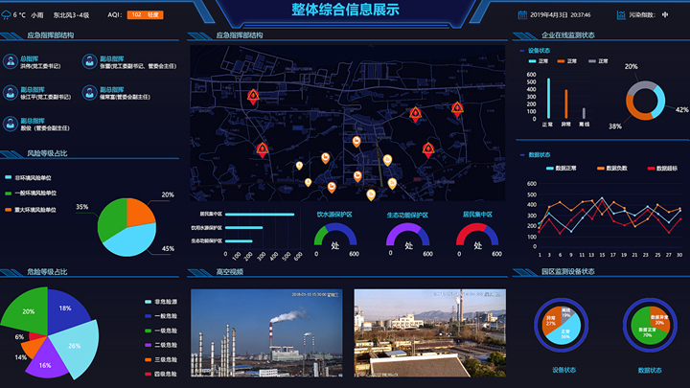This screenshot has width=690, height=388.
Task: Select the red fire marker nearest map's upper-left
Action: click(x=253, y=97)
